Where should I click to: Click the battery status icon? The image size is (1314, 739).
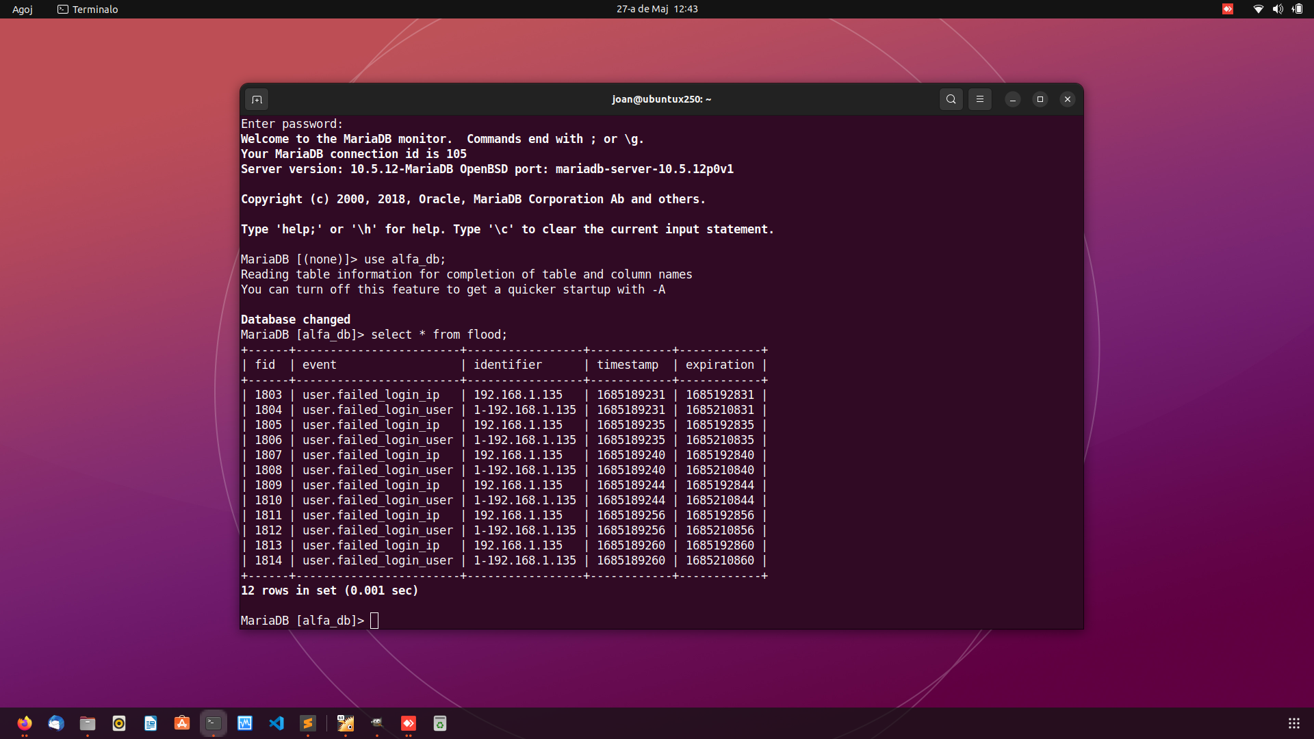(1298, 9)
